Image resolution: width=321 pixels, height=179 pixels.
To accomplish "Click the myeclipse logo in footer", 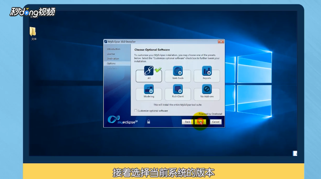I will (x=122, y=120).
